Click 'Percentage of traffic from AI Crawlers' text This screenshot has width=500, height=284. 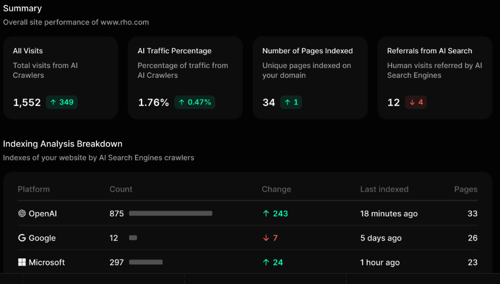182,70
